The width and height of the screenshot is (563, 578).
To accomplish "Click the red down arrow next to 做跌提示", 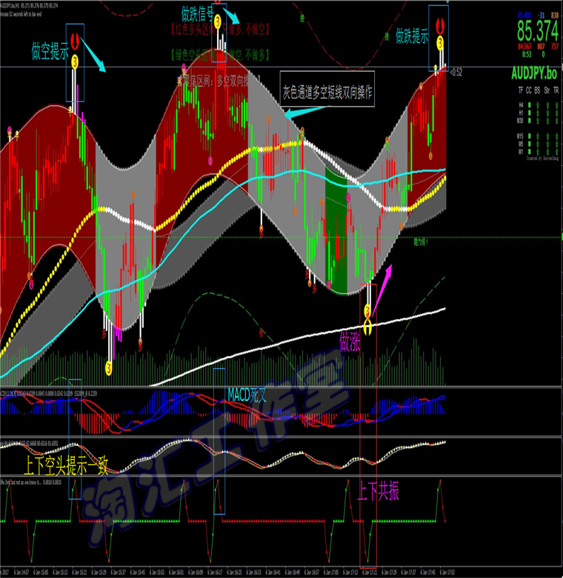I will 440,25.
